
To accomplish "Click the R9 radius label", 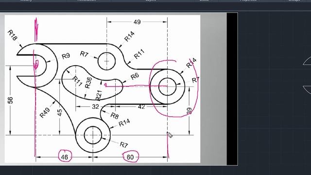I will (66, 56).
